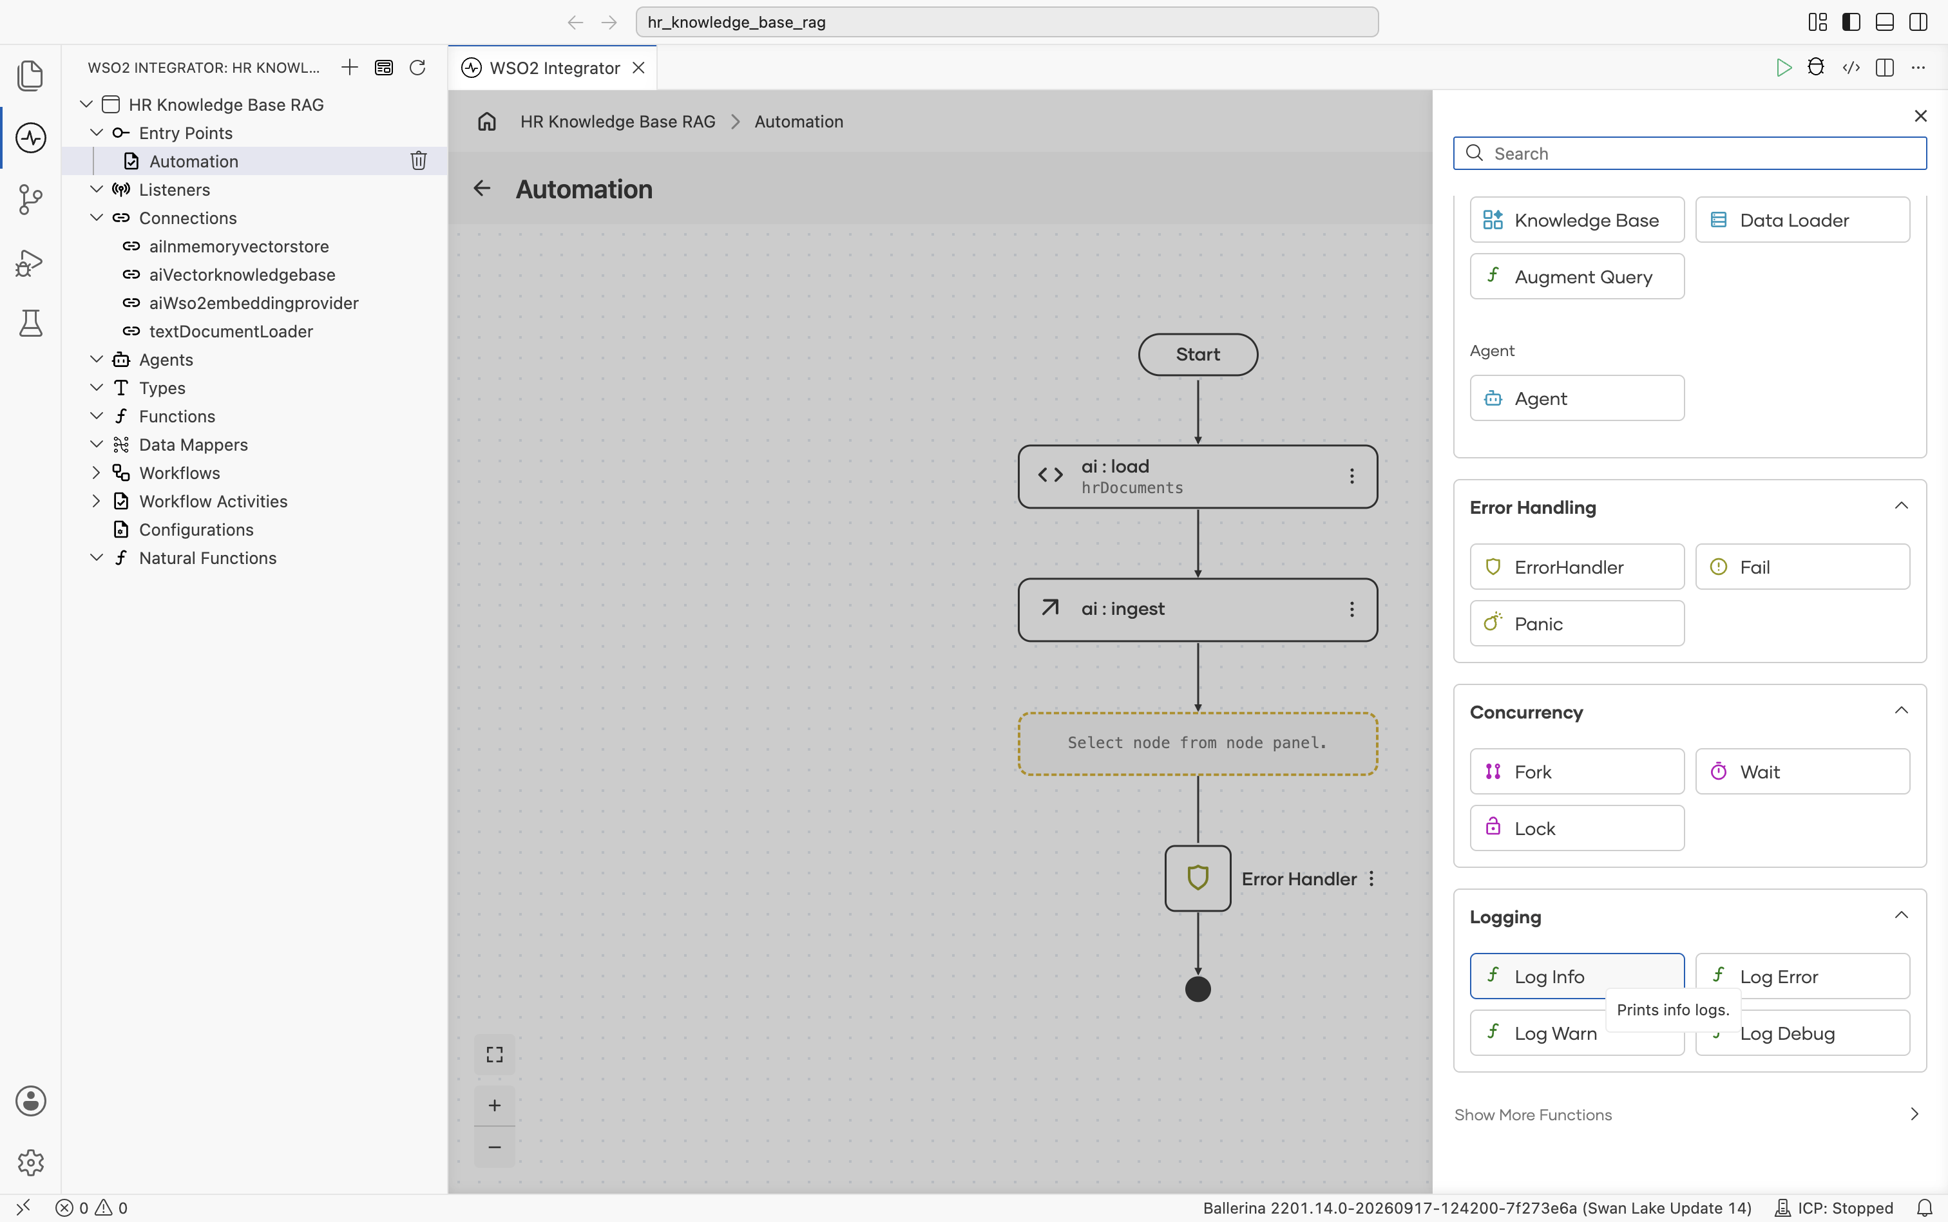Show source code view icon
1948x1222 pixels.
[1851, 67]
